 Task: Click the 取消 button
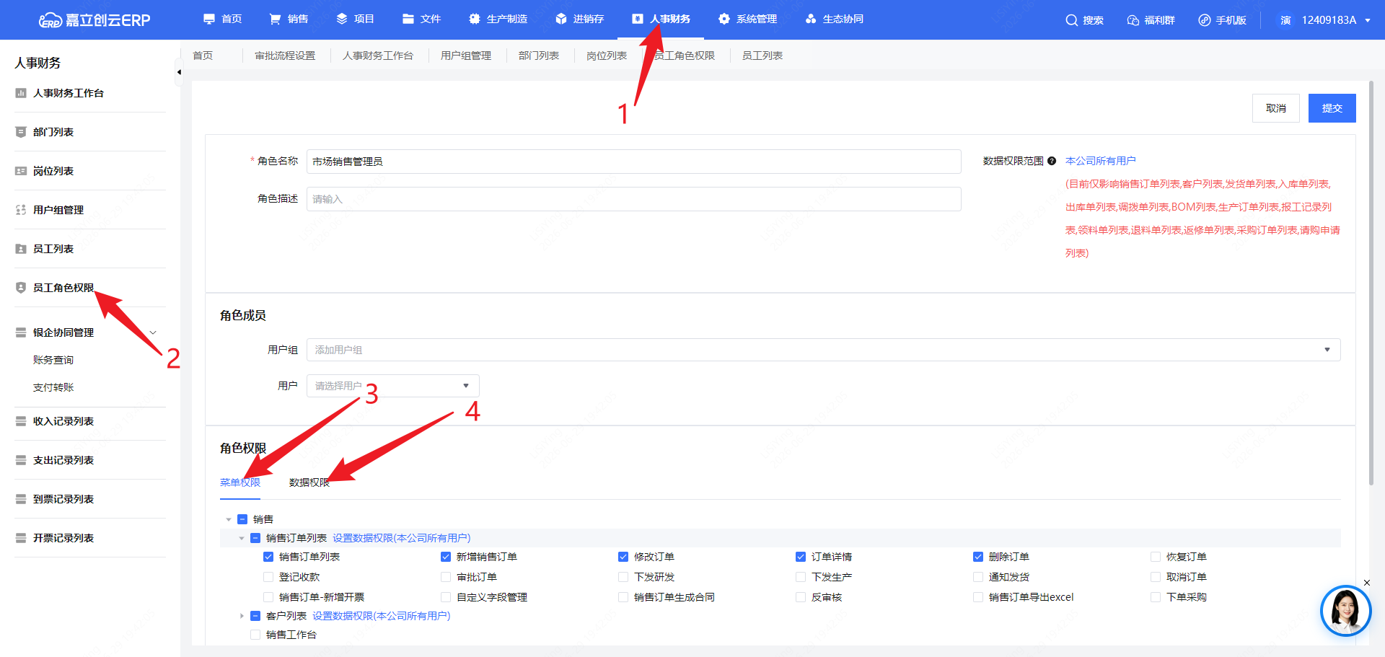[1276, 108]
